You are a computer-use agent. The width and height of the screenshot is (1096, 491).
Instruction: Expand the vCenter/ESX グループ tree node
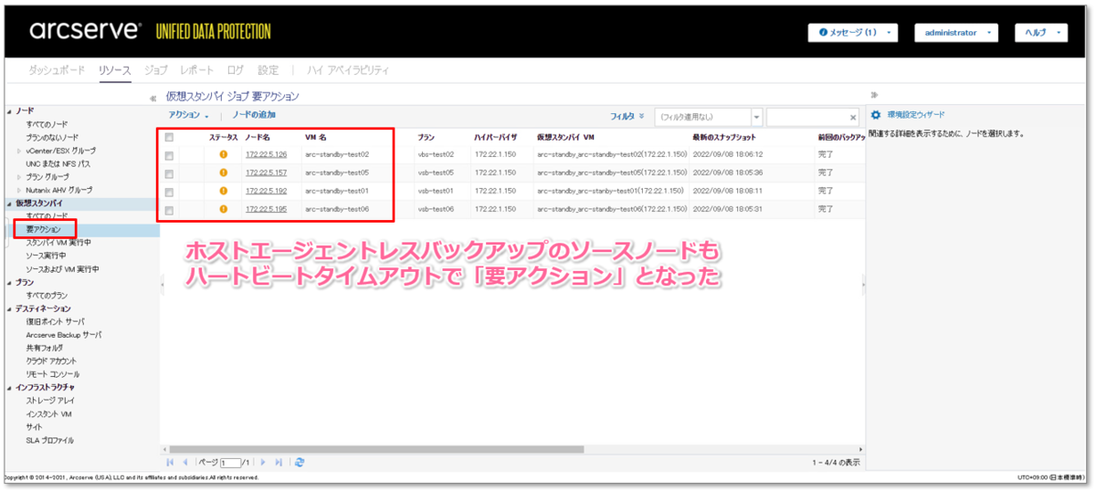click(20, 151)
